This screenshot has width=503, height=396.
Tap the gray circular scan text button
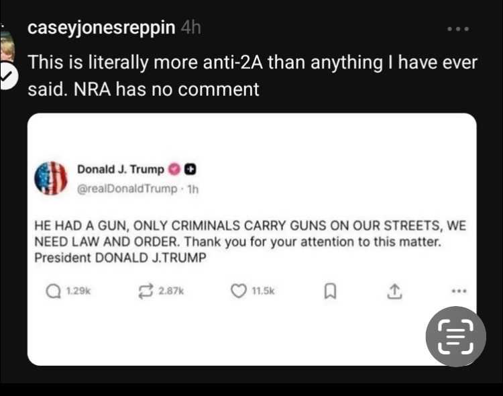pos(456,336)
